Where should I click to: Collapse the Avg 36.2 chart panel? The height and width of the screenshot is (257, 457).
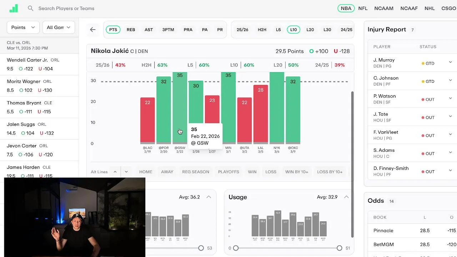click(x=209, y=197)
